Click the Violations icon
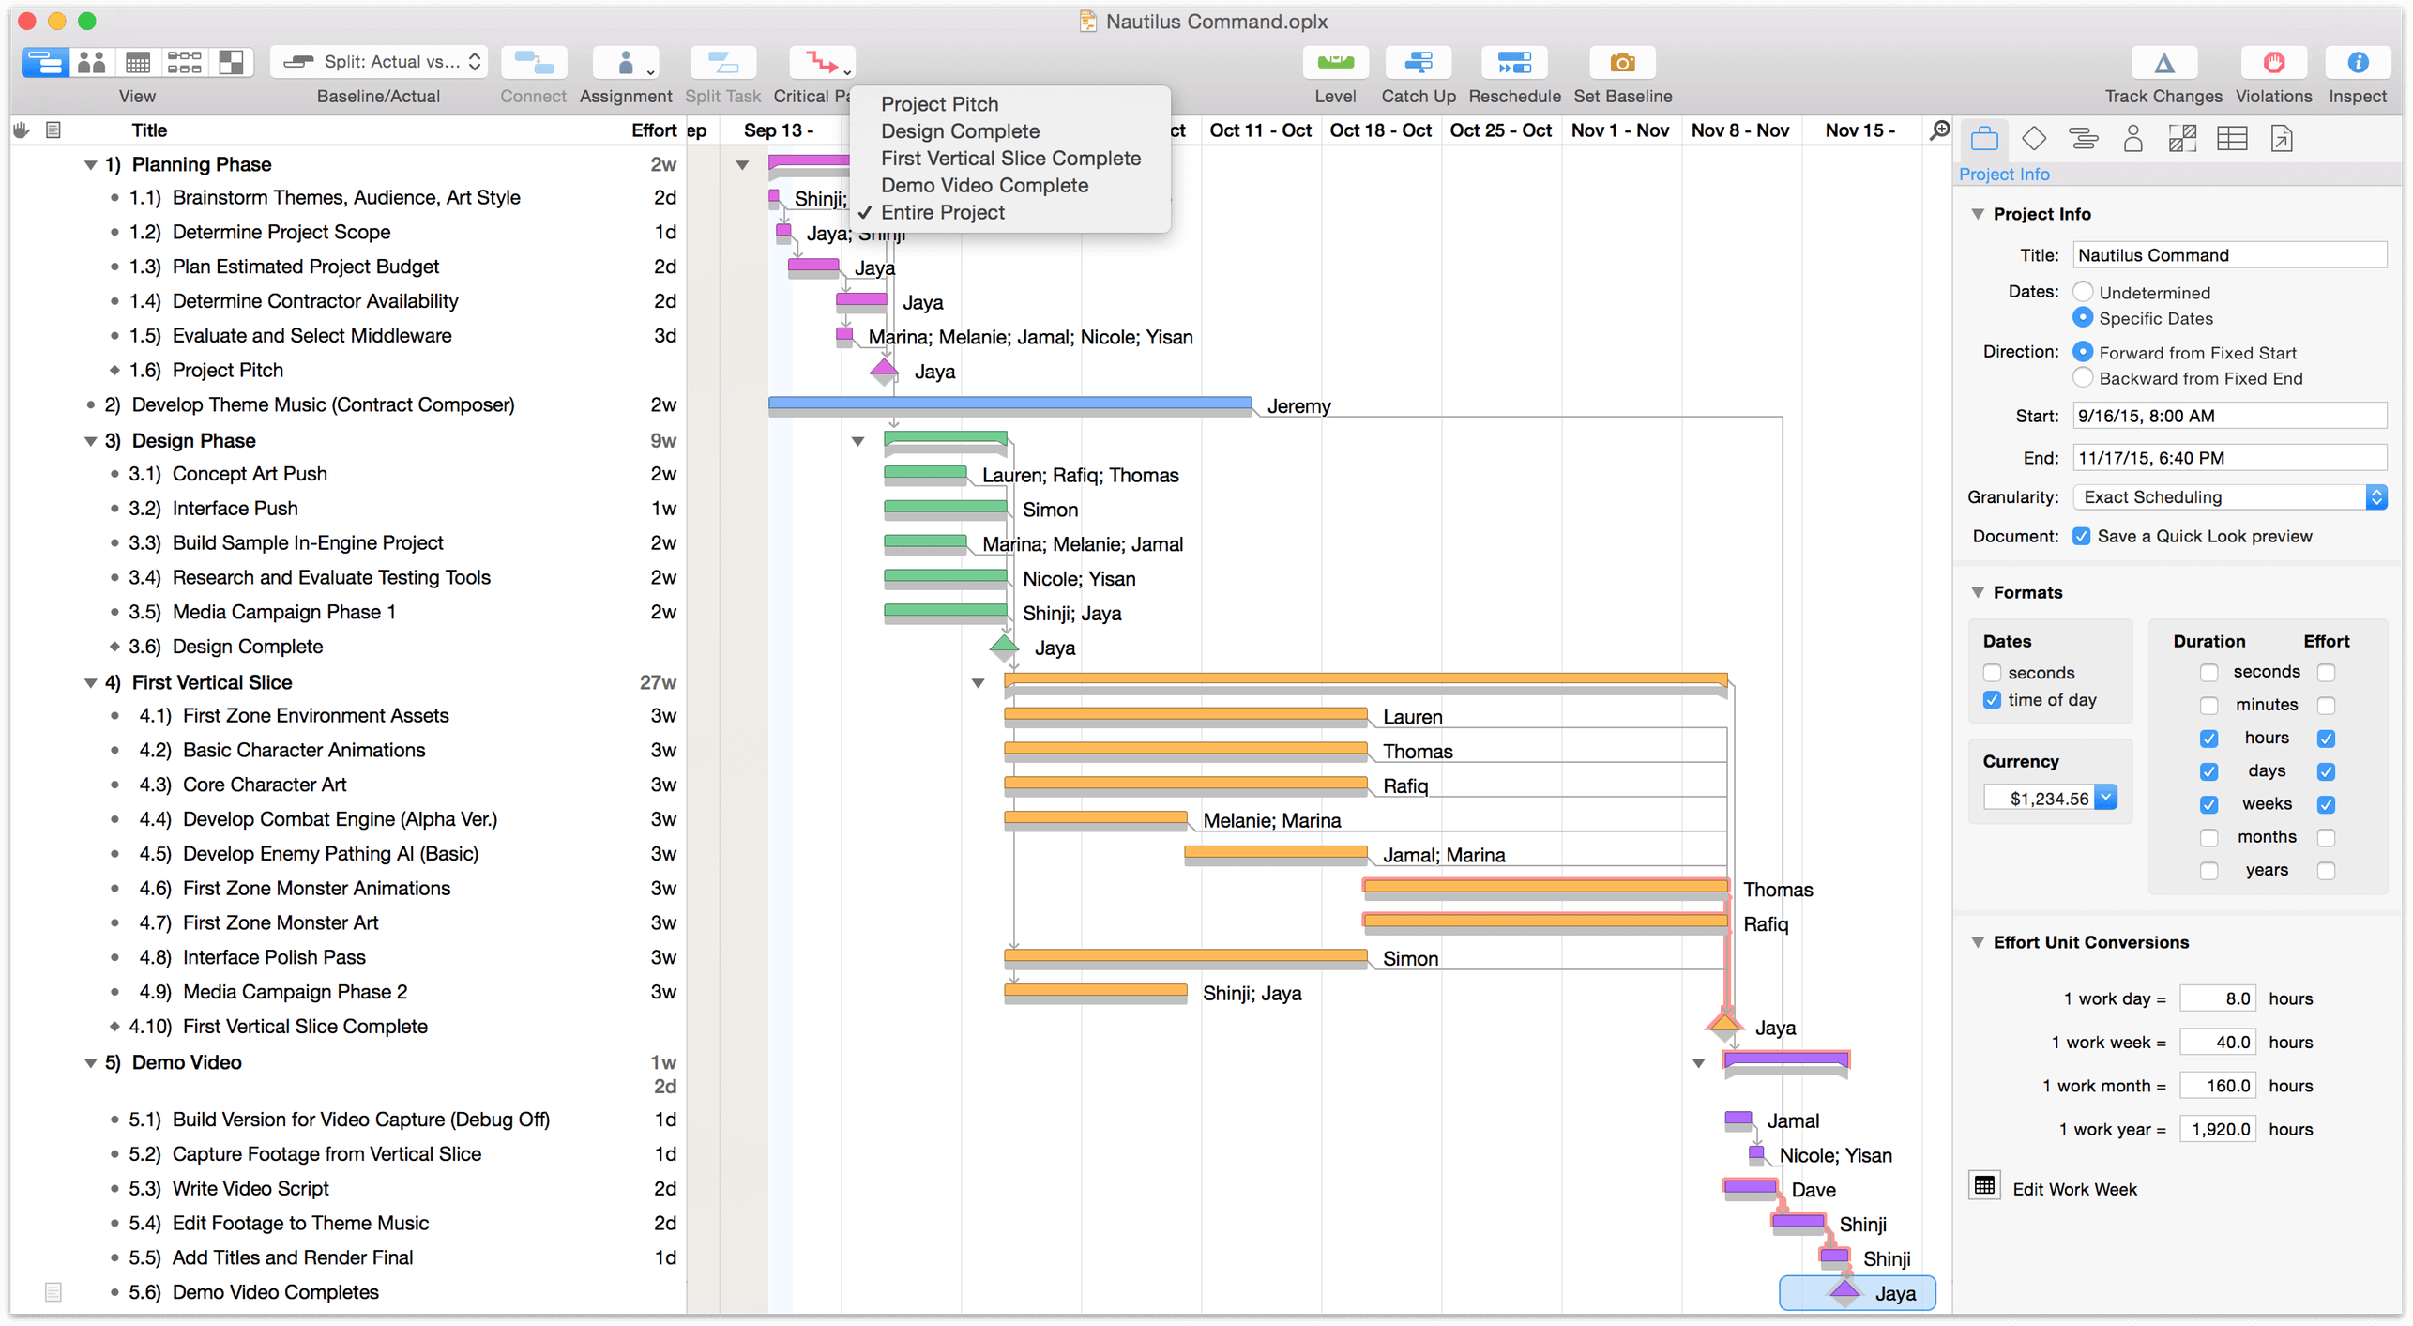 click(2271, 60)
